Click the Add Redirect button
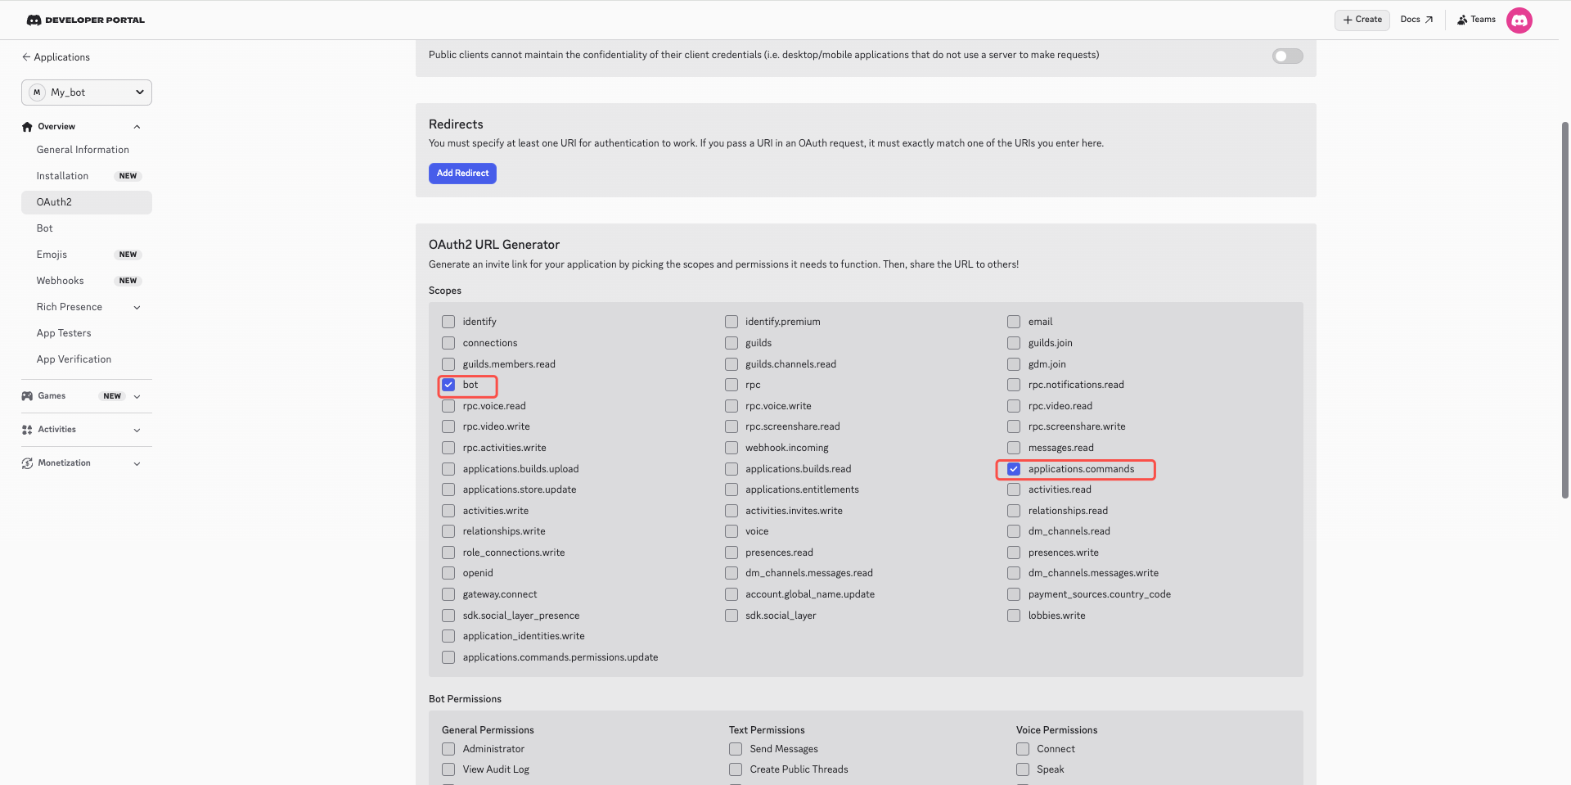1571x785 pixels. [462, 174]
